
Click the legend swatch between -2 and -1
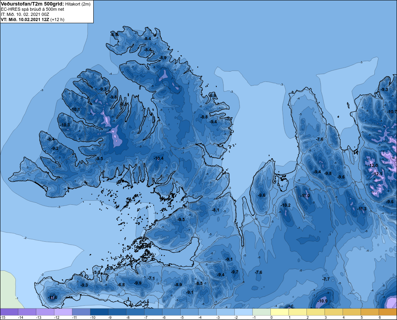pos(244,312)
